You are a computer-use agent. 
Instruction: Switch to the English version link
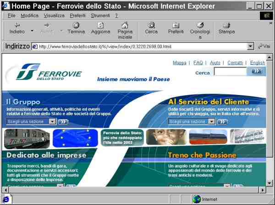tap(257, 63)
